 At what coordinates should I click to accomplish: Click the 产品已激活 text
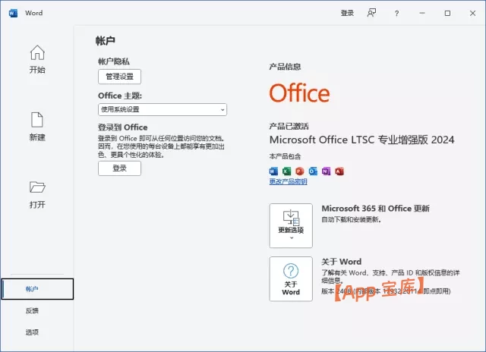coord(289,127)
